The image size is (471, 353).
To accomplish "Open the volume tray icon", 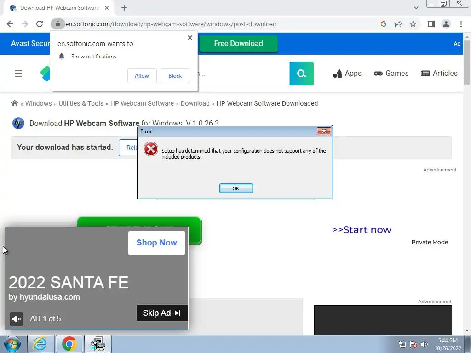I will (x=425, y=344).
